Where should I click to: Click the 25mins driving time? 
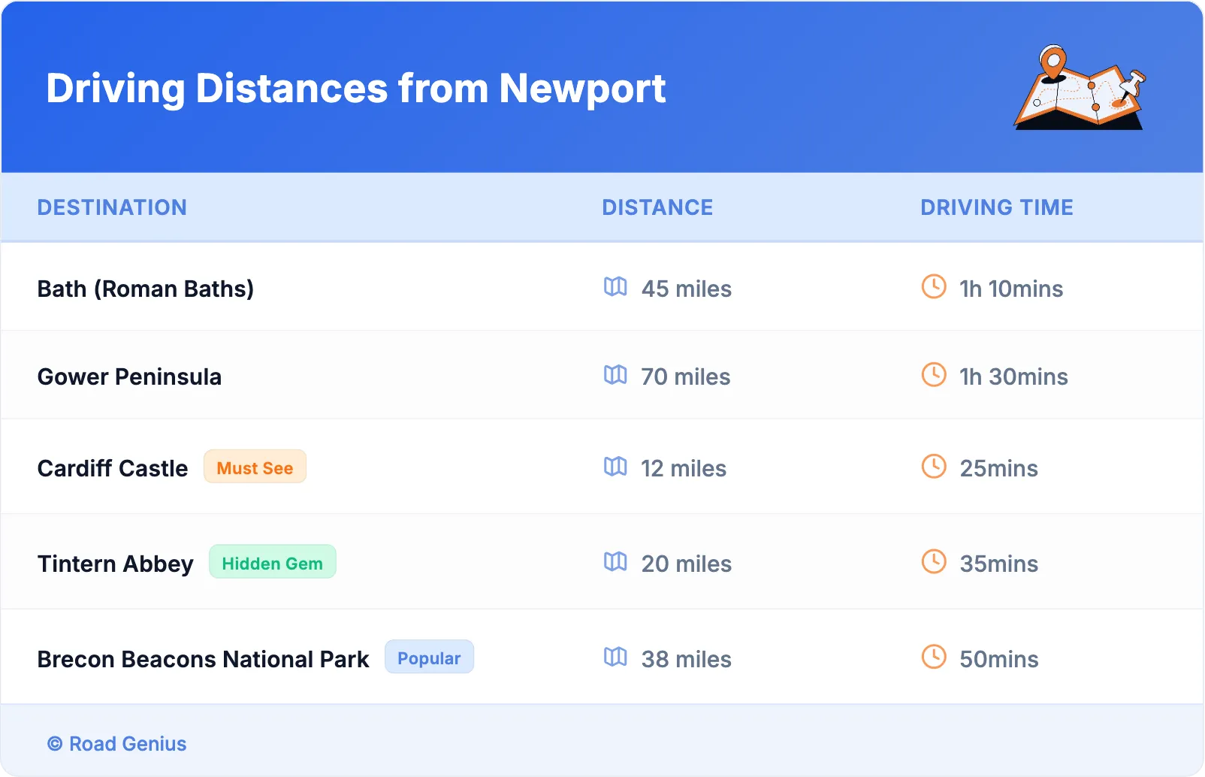[x=999, y=468]
